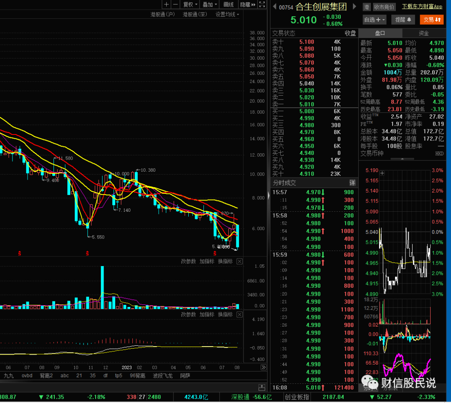Collapse quote details arrow handle
451x403 pixels.
402,159
